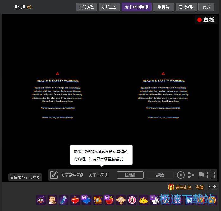Open the 首充礼包 first recharge gift
This screenshot has height=211, width=221.
[x=183, y=187]
